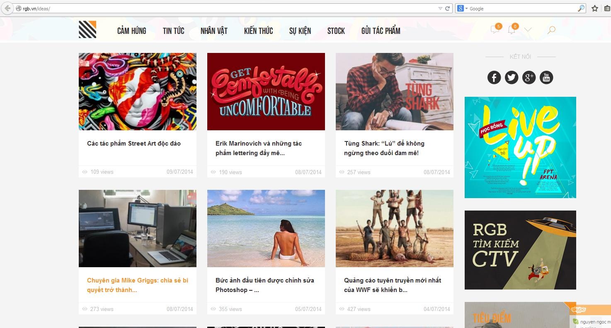Open the Facebook icon under KẾT NỐI

[494, 77]
